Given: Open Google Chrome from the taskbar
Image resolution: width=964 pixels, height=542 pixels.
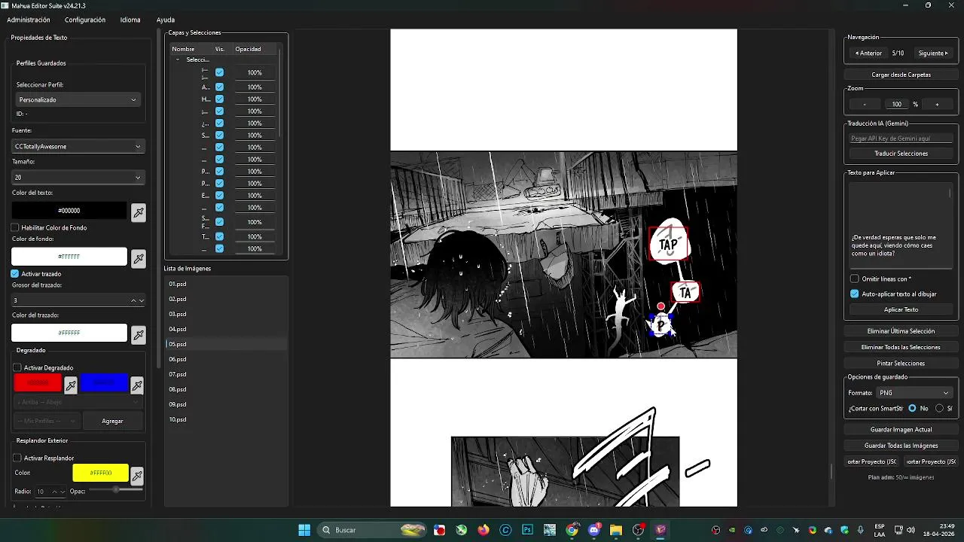Looking at the screenshot, I should click(x=572, y=530).
